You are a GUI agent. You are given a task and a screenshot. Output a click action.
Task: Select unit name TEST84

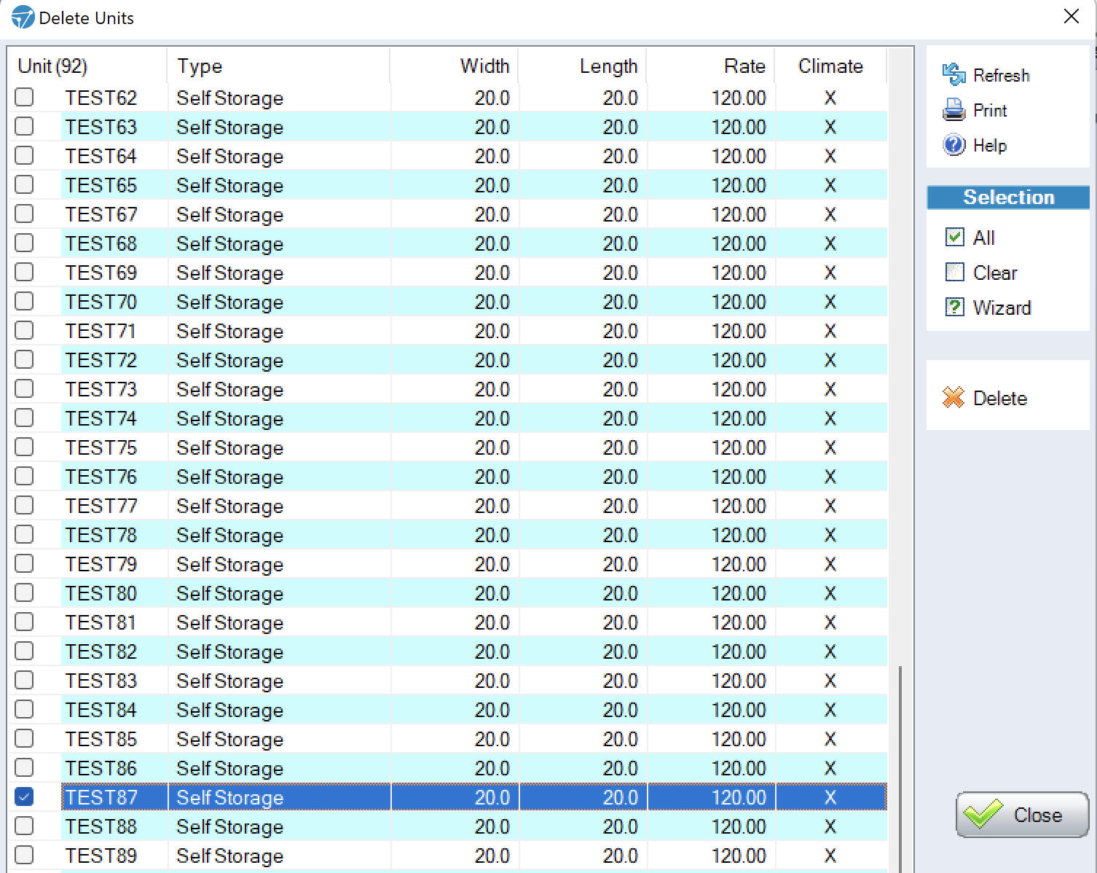point(101,710)
